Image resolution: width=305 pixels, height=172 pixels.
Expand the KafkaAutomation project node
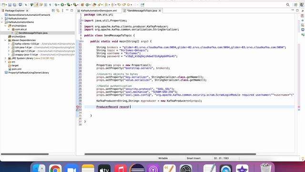click(x=2, y=19)
